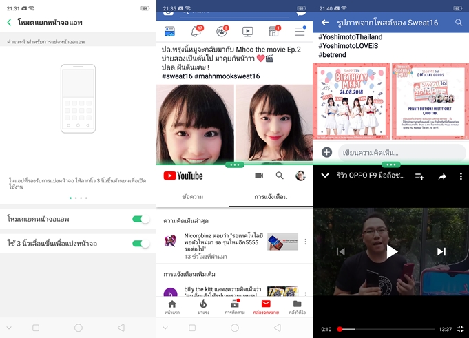The width and height of the screenshot is (469, 338).
Task: Toggle the โหมดแยกหน้าจอแอพ switch
Action: click(140, 219)
